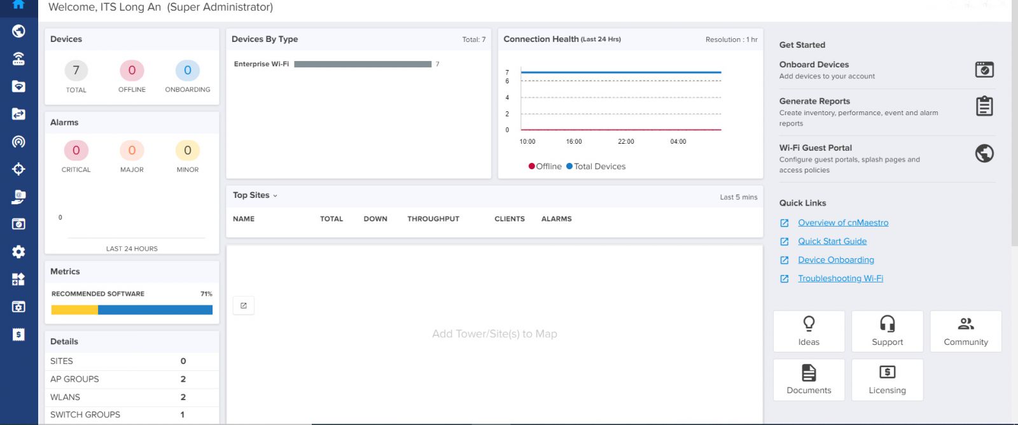Click the Generate Reports clipboard icon
The width and height of the screenshot is (1018, 425).
tap(984, 106)
